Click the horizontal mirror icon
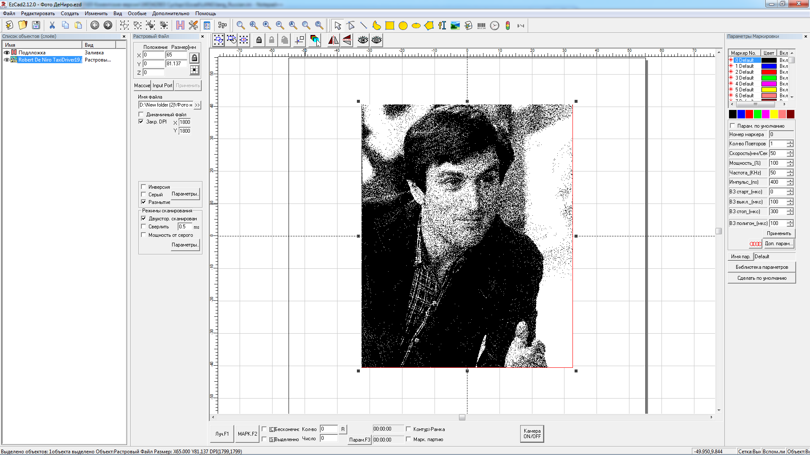 333,40
